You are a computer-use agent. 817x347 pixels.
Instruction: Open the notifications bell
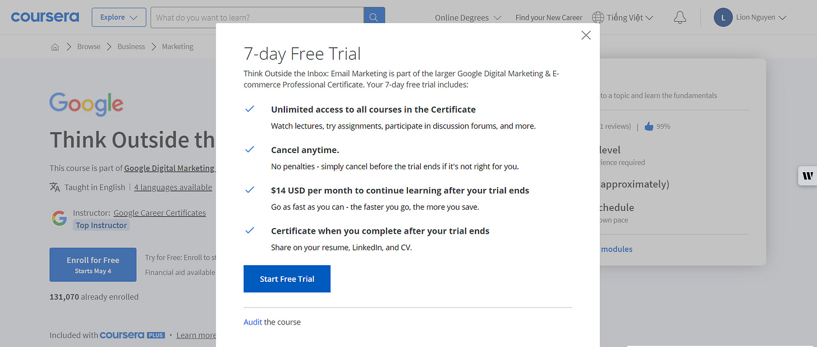(x=680, y=17)
